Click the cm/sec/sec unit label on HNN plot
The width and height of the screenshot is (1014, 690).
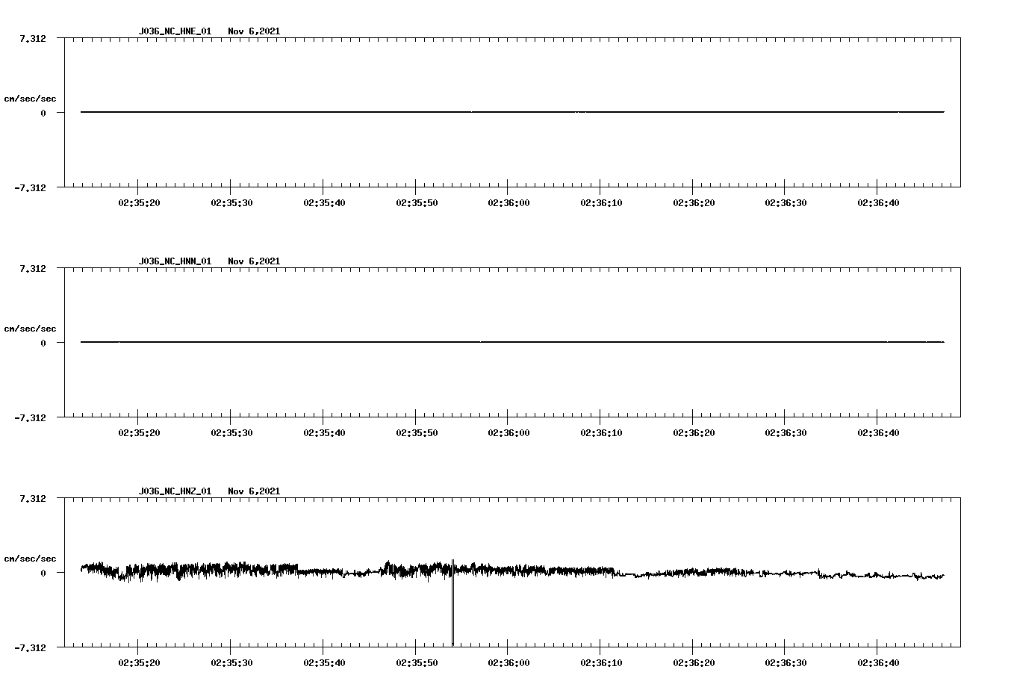click(x=30, y=329)
